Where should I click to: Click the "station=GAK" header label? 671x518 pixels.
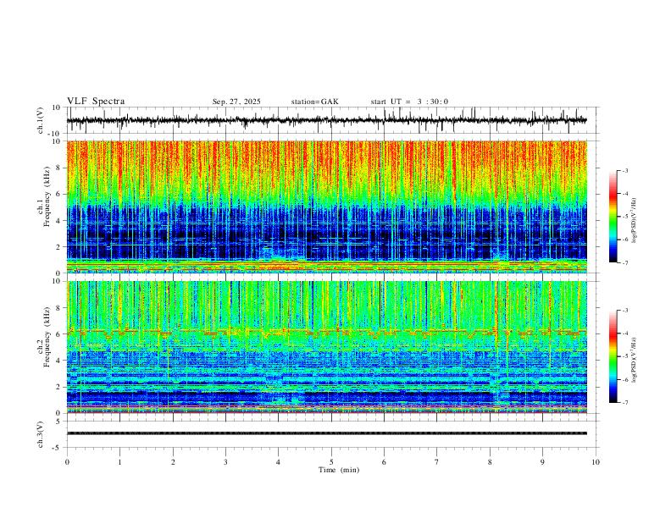click(x=314, y=102)
